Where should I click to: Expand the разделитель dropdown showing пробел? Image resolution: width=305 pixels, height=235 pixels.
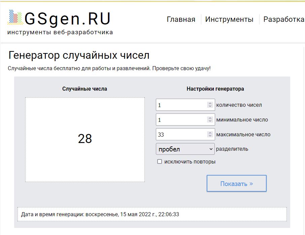coord(185,149)
